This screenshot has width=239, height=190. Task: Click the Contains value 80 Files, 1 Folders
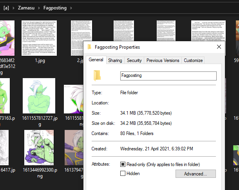click(137, 133)
